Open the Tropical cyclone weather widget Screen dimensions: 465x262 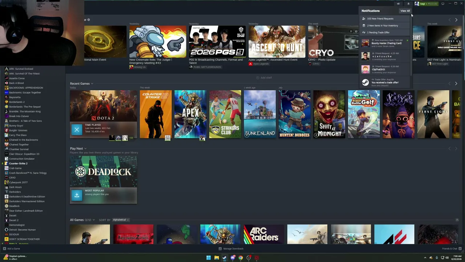pyautogui.click(x=15, y=257)
